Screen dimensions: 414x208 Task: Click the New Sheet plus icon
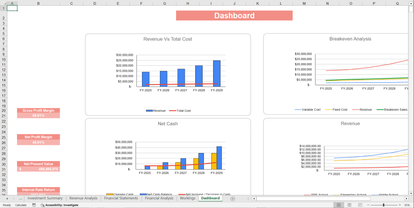click(233, 198)
